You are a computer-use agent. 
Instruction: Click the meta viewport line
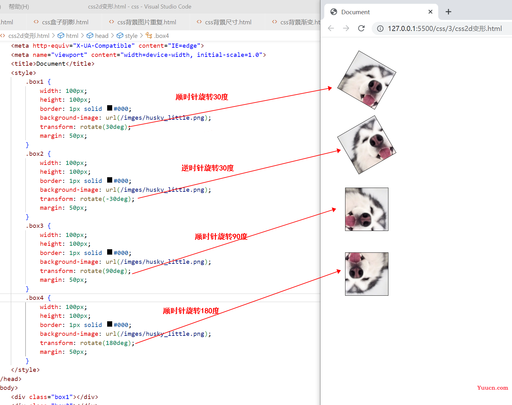138,55
